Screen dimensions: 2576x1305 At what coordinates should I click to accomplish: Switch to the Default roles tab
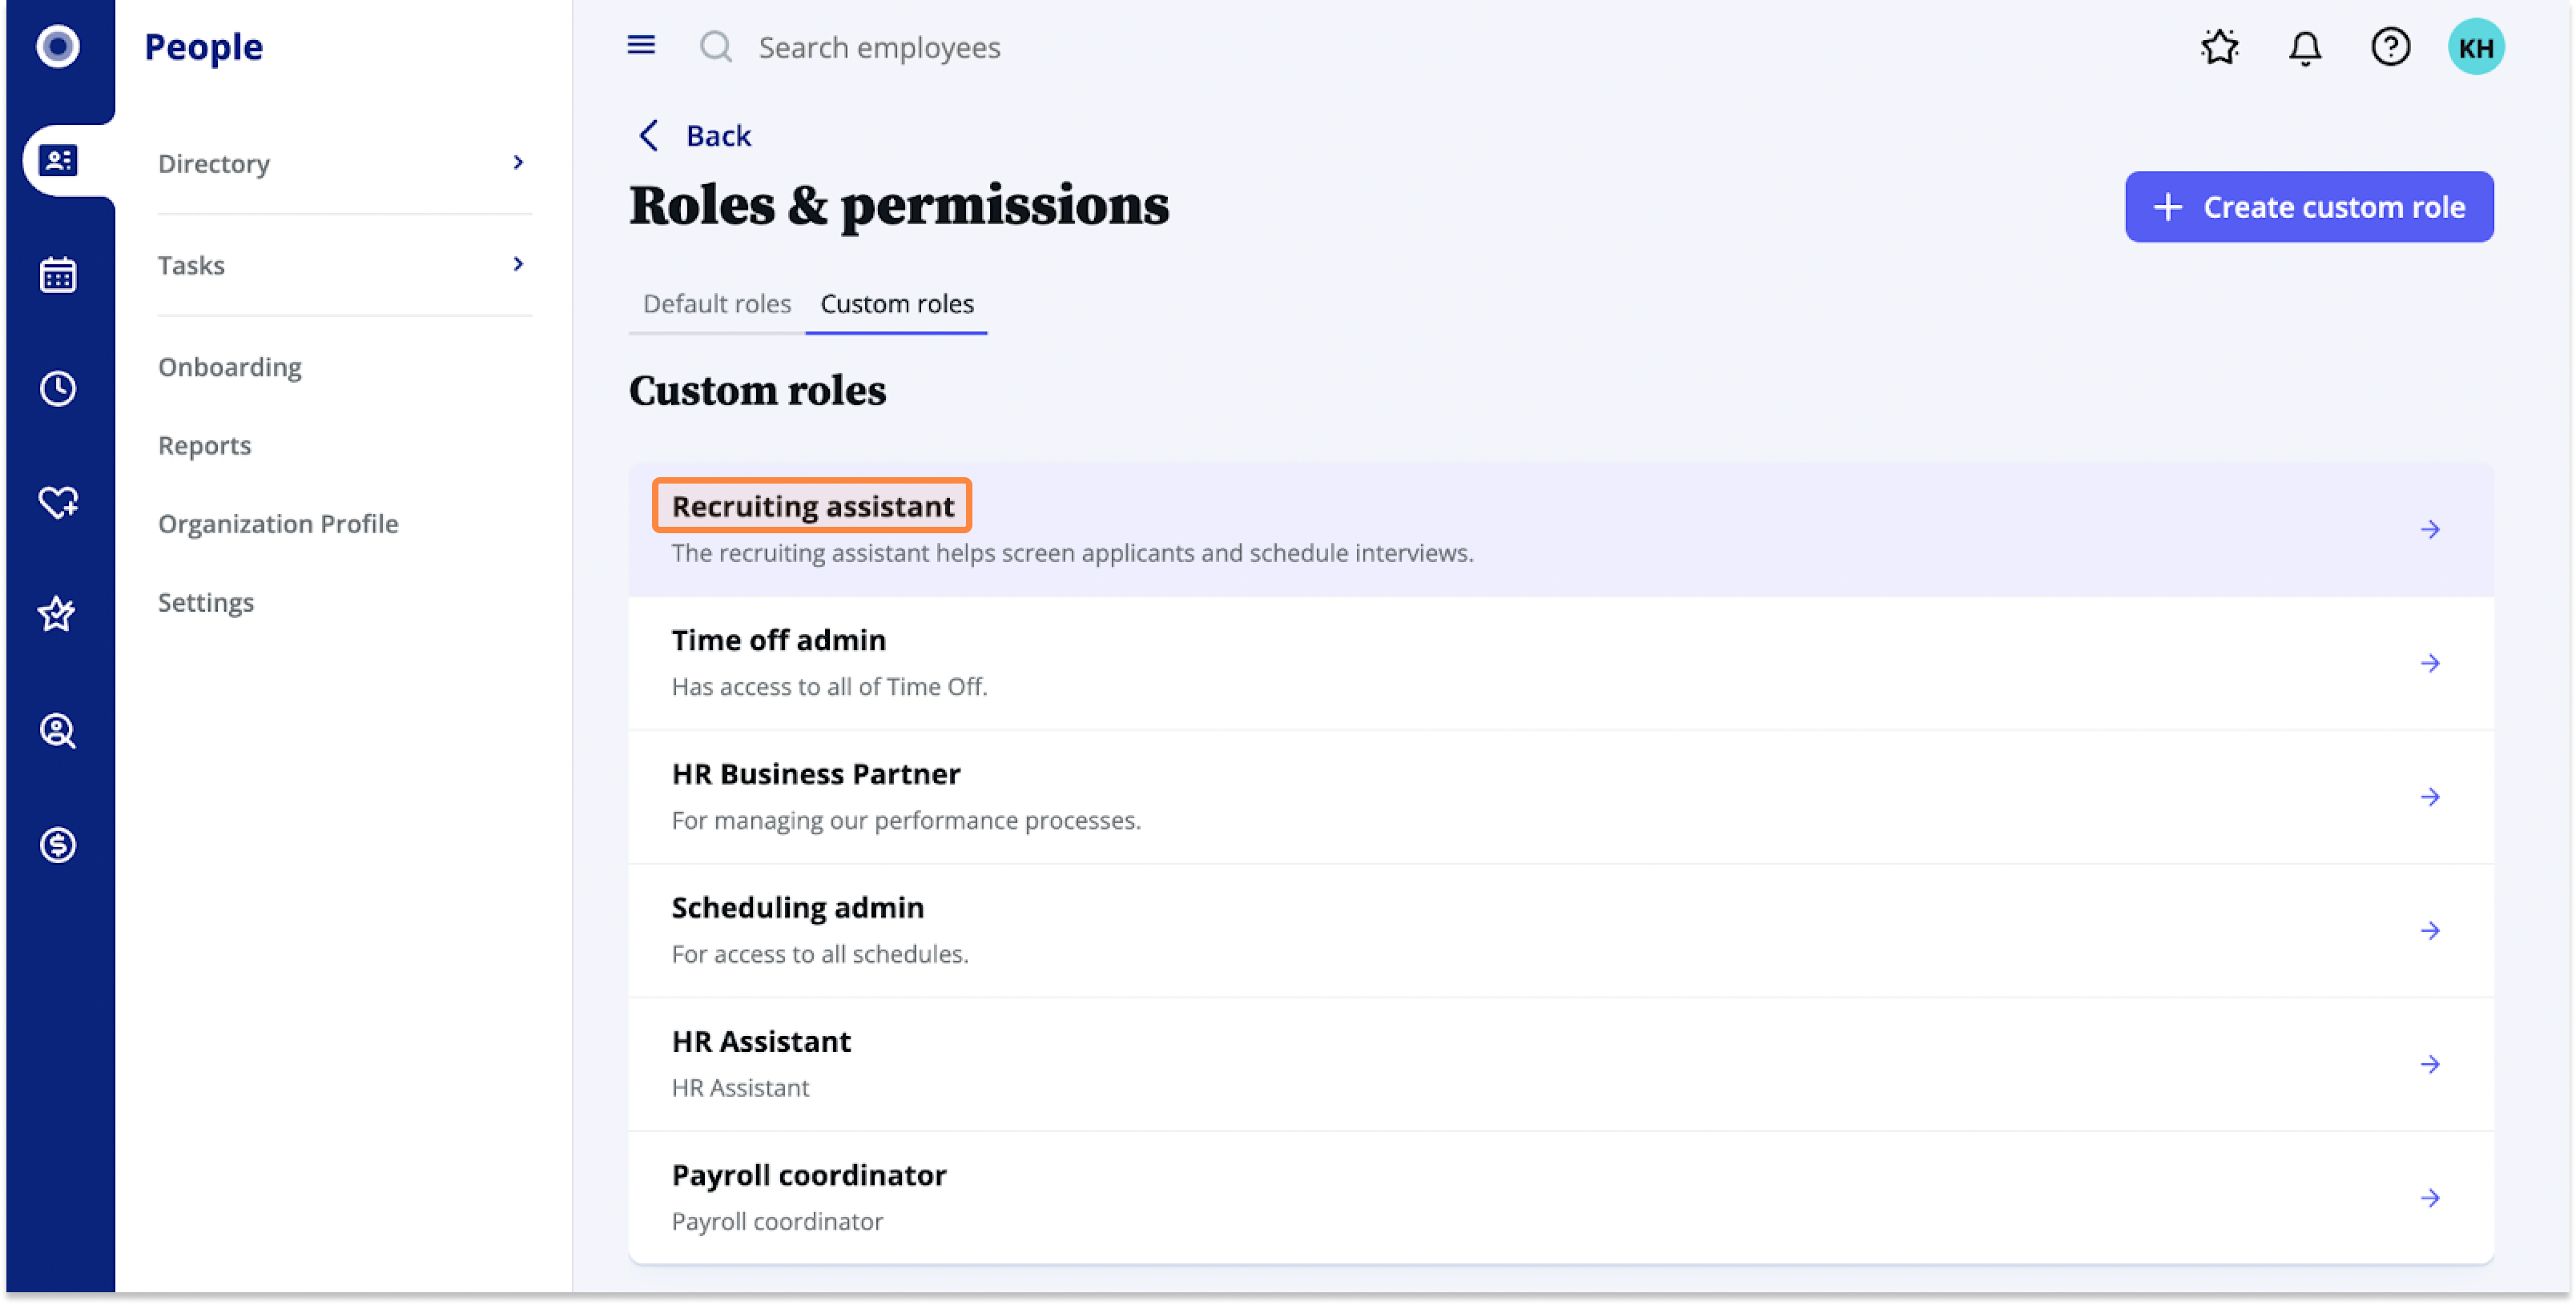point(716,303)
